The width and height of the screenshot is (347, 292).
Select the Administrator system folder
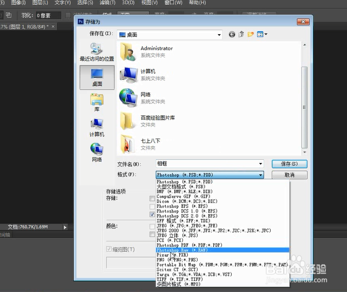[146, 52]
